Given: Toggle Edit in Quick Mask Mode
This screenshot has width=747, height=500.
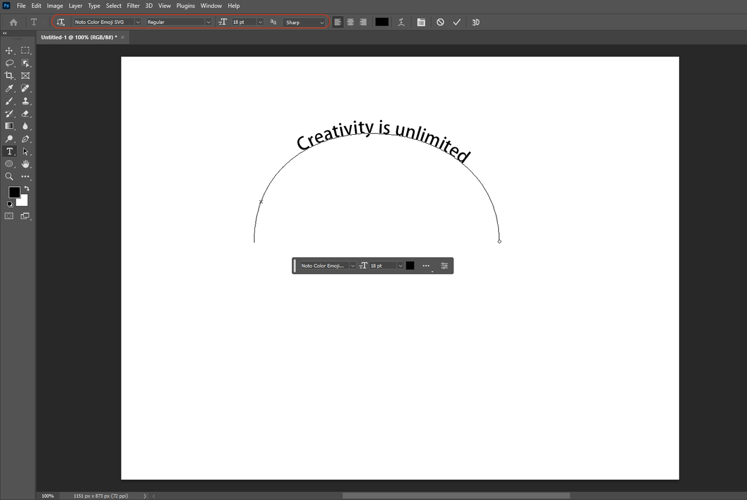Looking at the screenshot, I should [9, 216].
